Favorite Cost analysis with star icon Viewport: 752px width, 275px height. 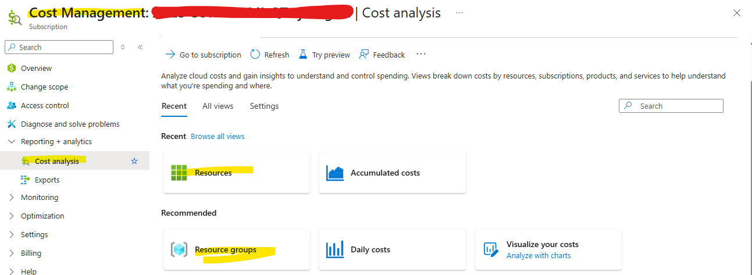134,161
